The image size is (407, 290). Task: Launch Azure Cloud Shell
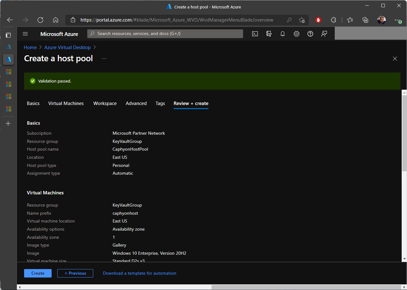click(x=255, y=34)
